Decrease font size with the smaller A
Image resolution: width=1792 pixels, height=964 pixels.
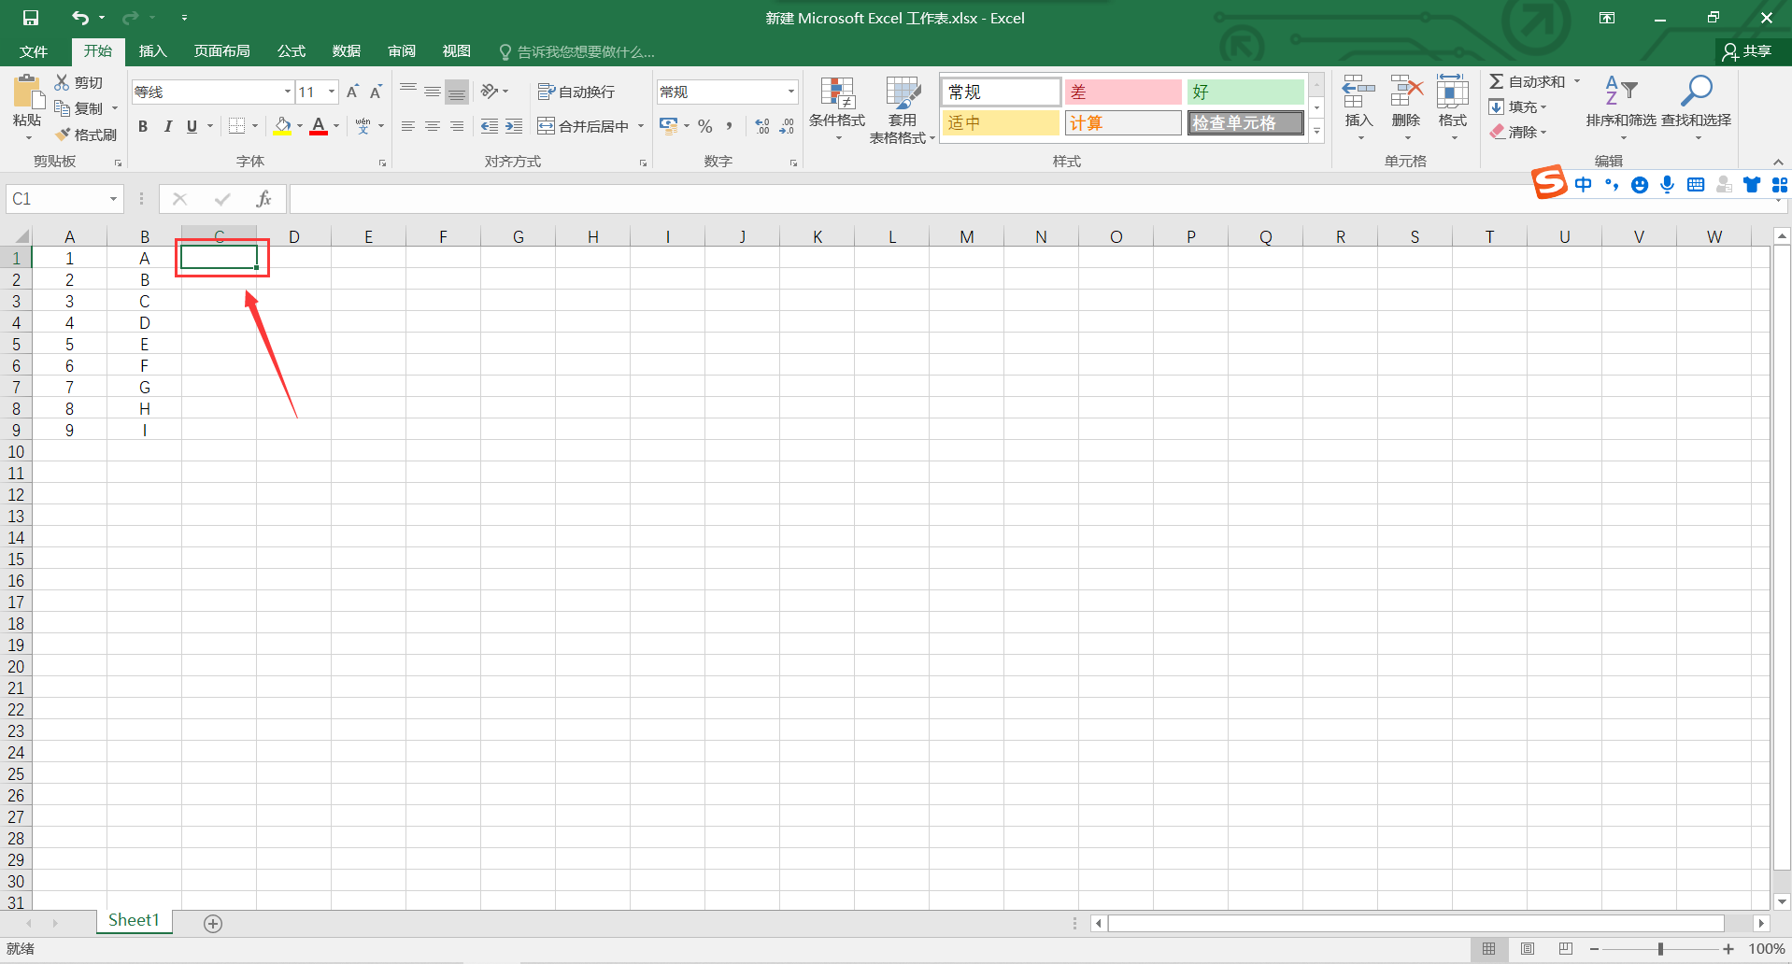(376, 92)
